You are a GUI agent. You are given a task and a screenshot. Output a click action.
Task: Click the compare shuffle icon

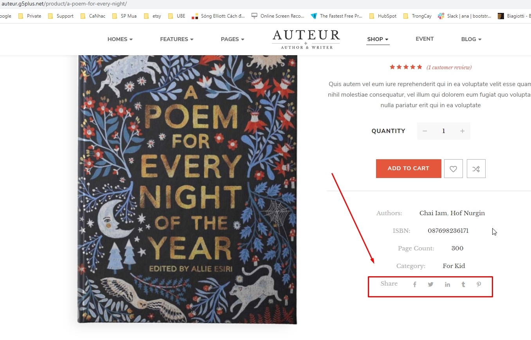476,169
